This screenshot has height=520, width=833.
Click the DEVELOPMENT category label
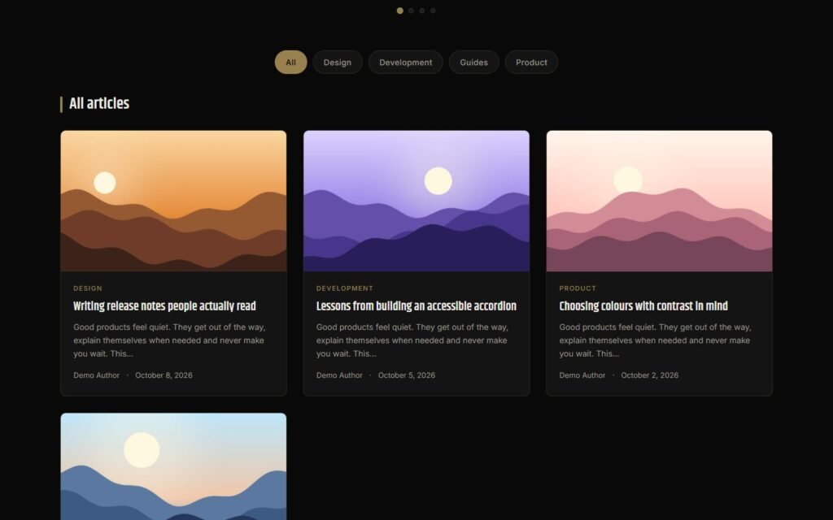345,288
